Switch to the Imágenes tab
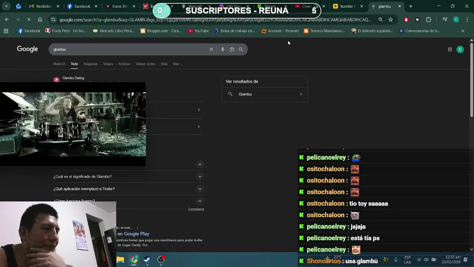This screenshot has height=267, width=474. point(90,64)
